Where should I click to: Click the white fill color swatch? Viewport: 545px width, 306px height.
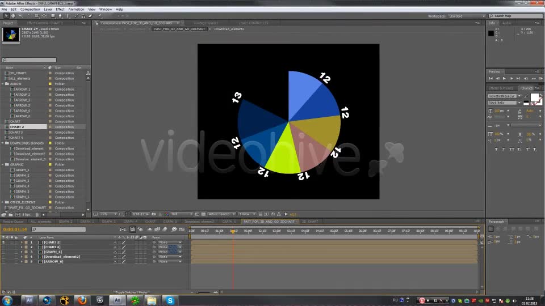[x=535, y=97]
